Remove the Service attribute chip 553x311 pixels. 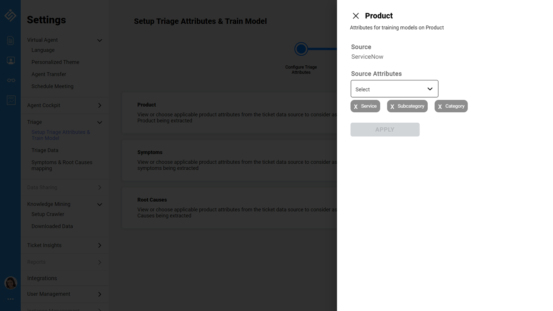[356, 107]
